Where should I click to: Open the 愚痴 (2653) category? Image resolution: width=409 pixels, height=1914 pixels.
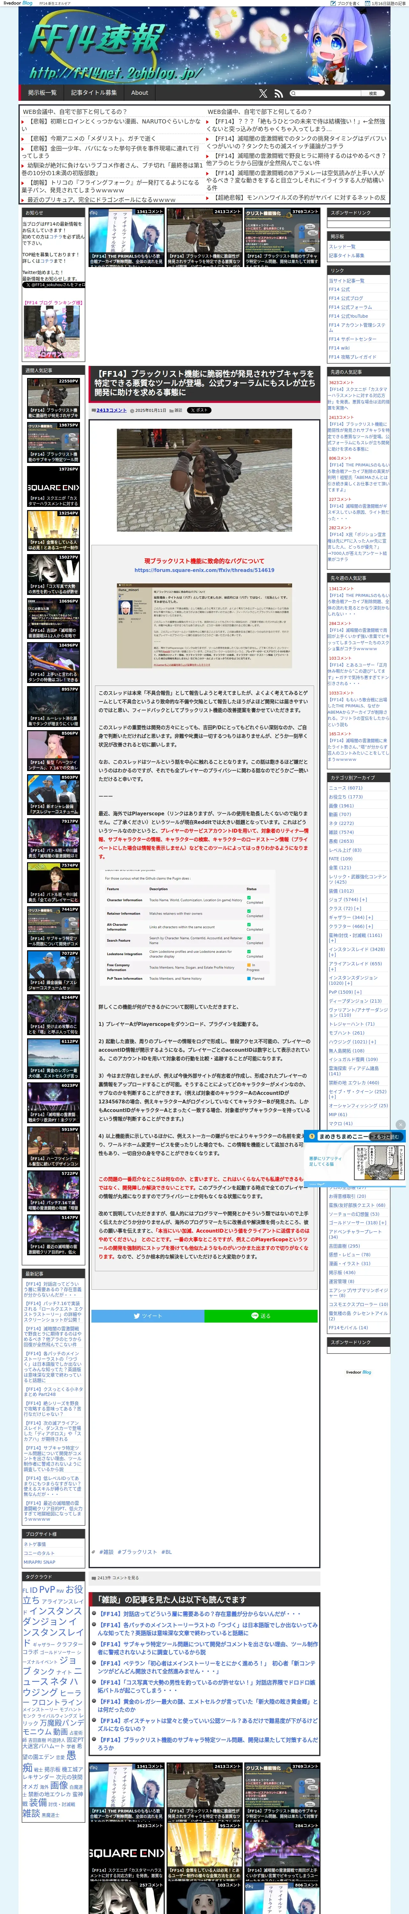tap(341, 841)
